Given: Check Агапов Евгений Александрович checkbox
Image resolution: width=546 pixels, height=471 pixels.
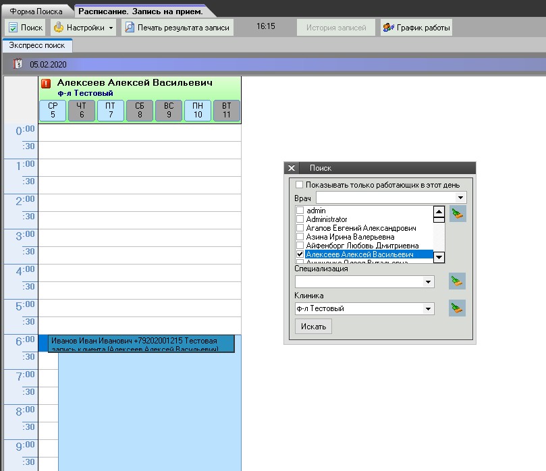Looking at the screenshot, I should (x=300, y=228).
